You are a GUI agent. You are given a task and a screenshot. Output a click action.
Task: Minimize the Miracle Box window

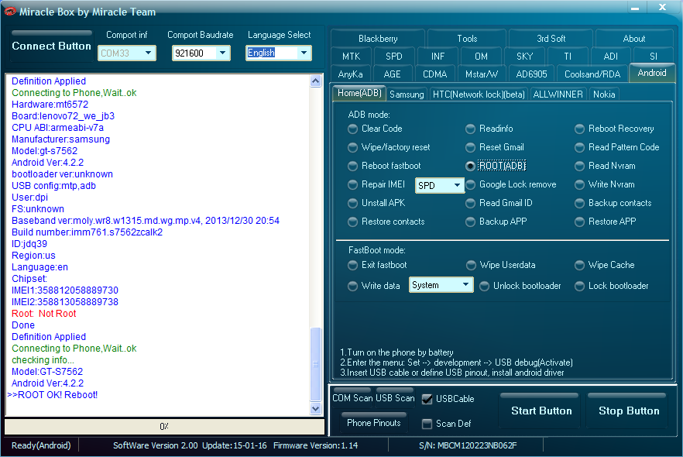coord(635,8)
